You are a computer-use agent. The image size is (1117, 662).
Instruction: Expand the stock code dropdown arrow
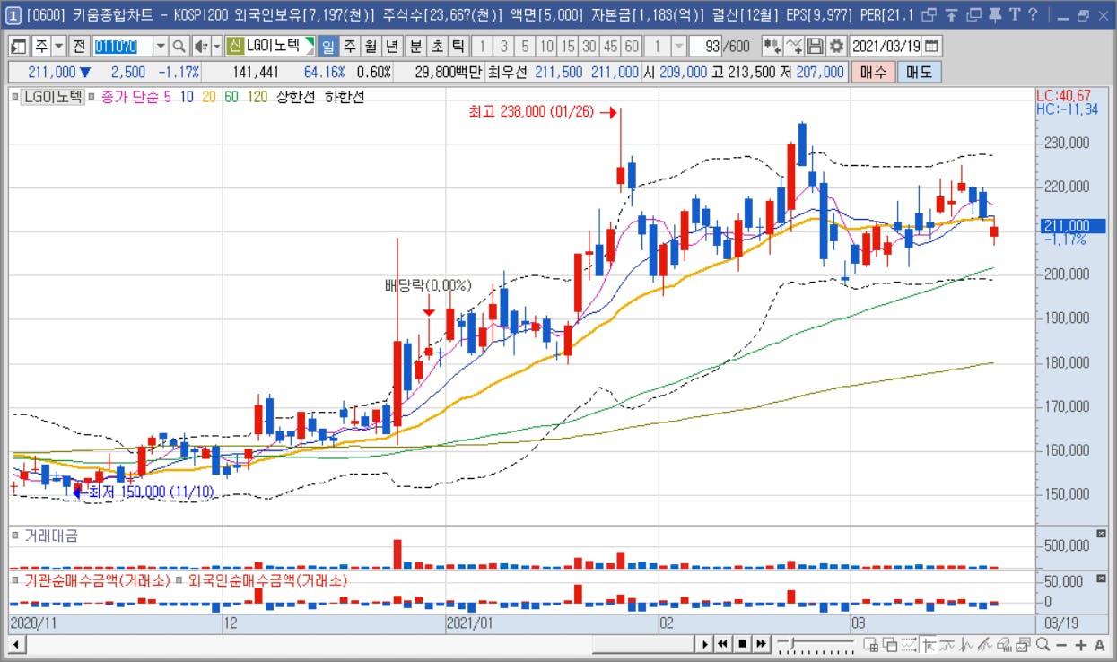coord(161,46)
